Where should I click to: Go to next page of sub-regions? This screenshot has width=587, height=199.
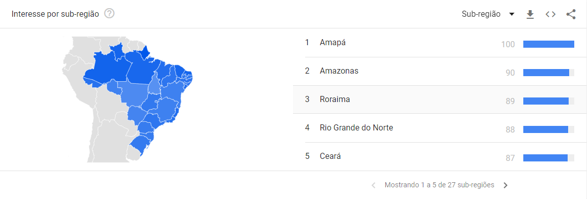(x=505, y=185)
